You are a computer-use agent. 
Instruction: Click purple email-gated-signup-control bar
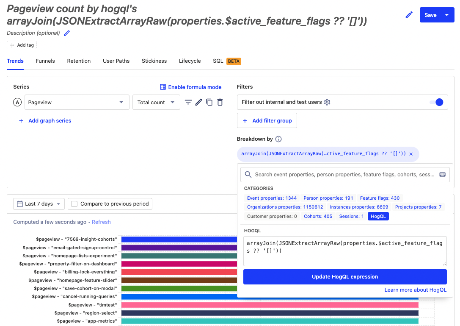pos(179,248)
